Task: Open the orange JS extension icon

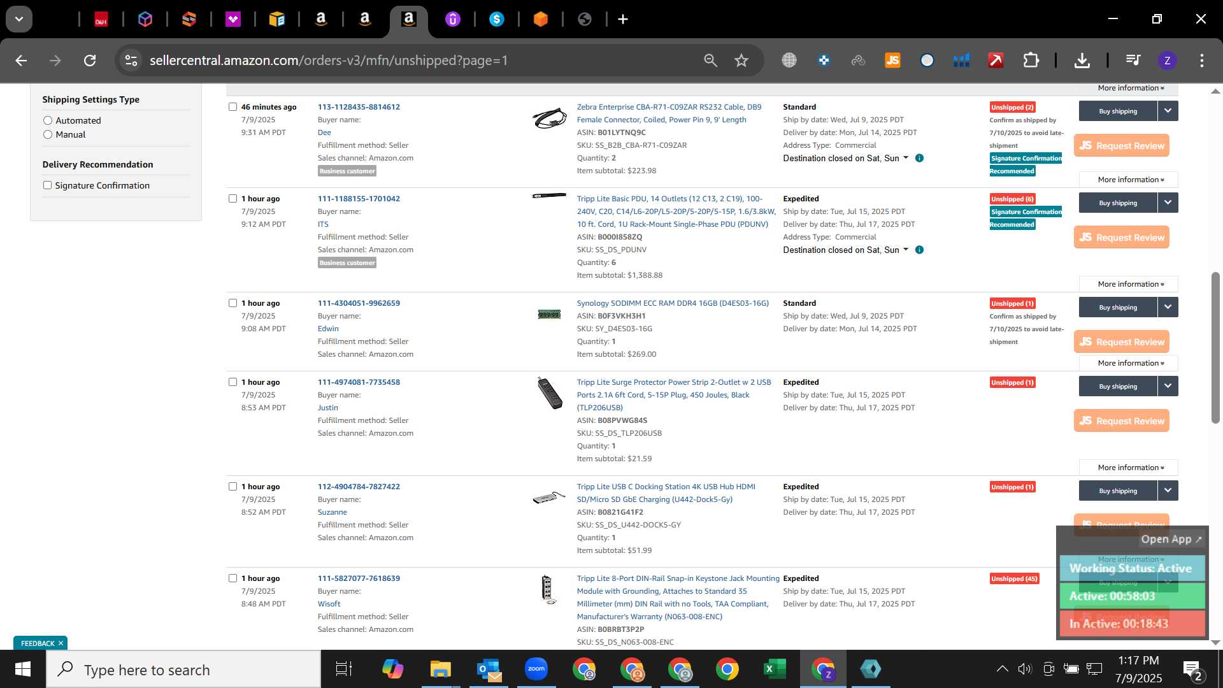Action: click(x=892, y=61)
